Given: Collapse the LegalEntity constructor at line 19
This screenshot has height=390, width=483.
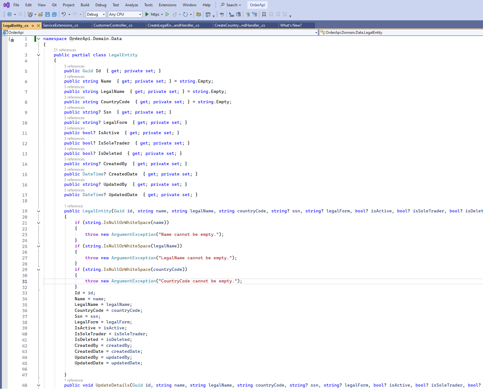Looking at the screenshot, I should coord(38,211).
